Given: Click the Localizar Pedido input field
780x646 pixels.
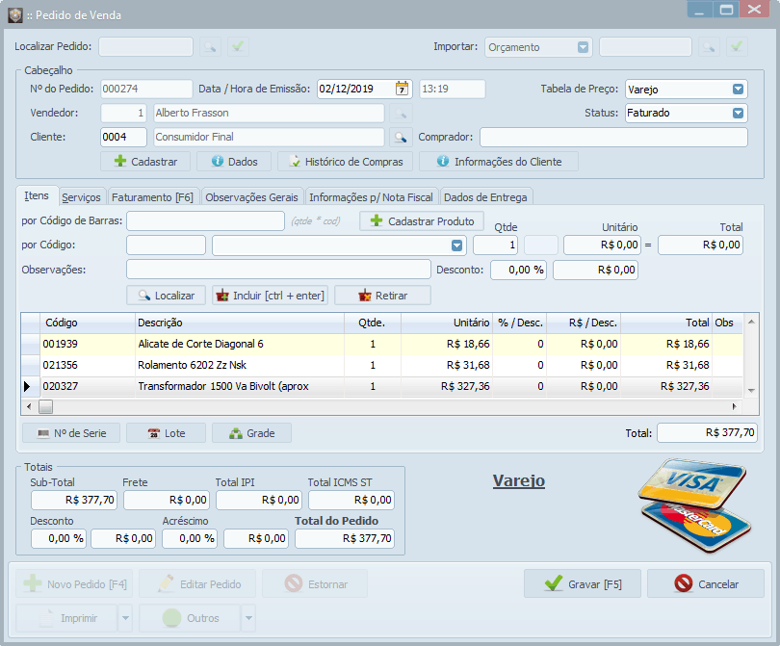Looking at the screenshot, I should point(145,47).
